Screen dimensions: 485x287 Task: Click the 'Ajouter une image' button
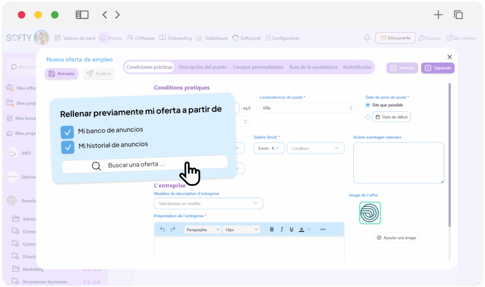pos(396,238)
